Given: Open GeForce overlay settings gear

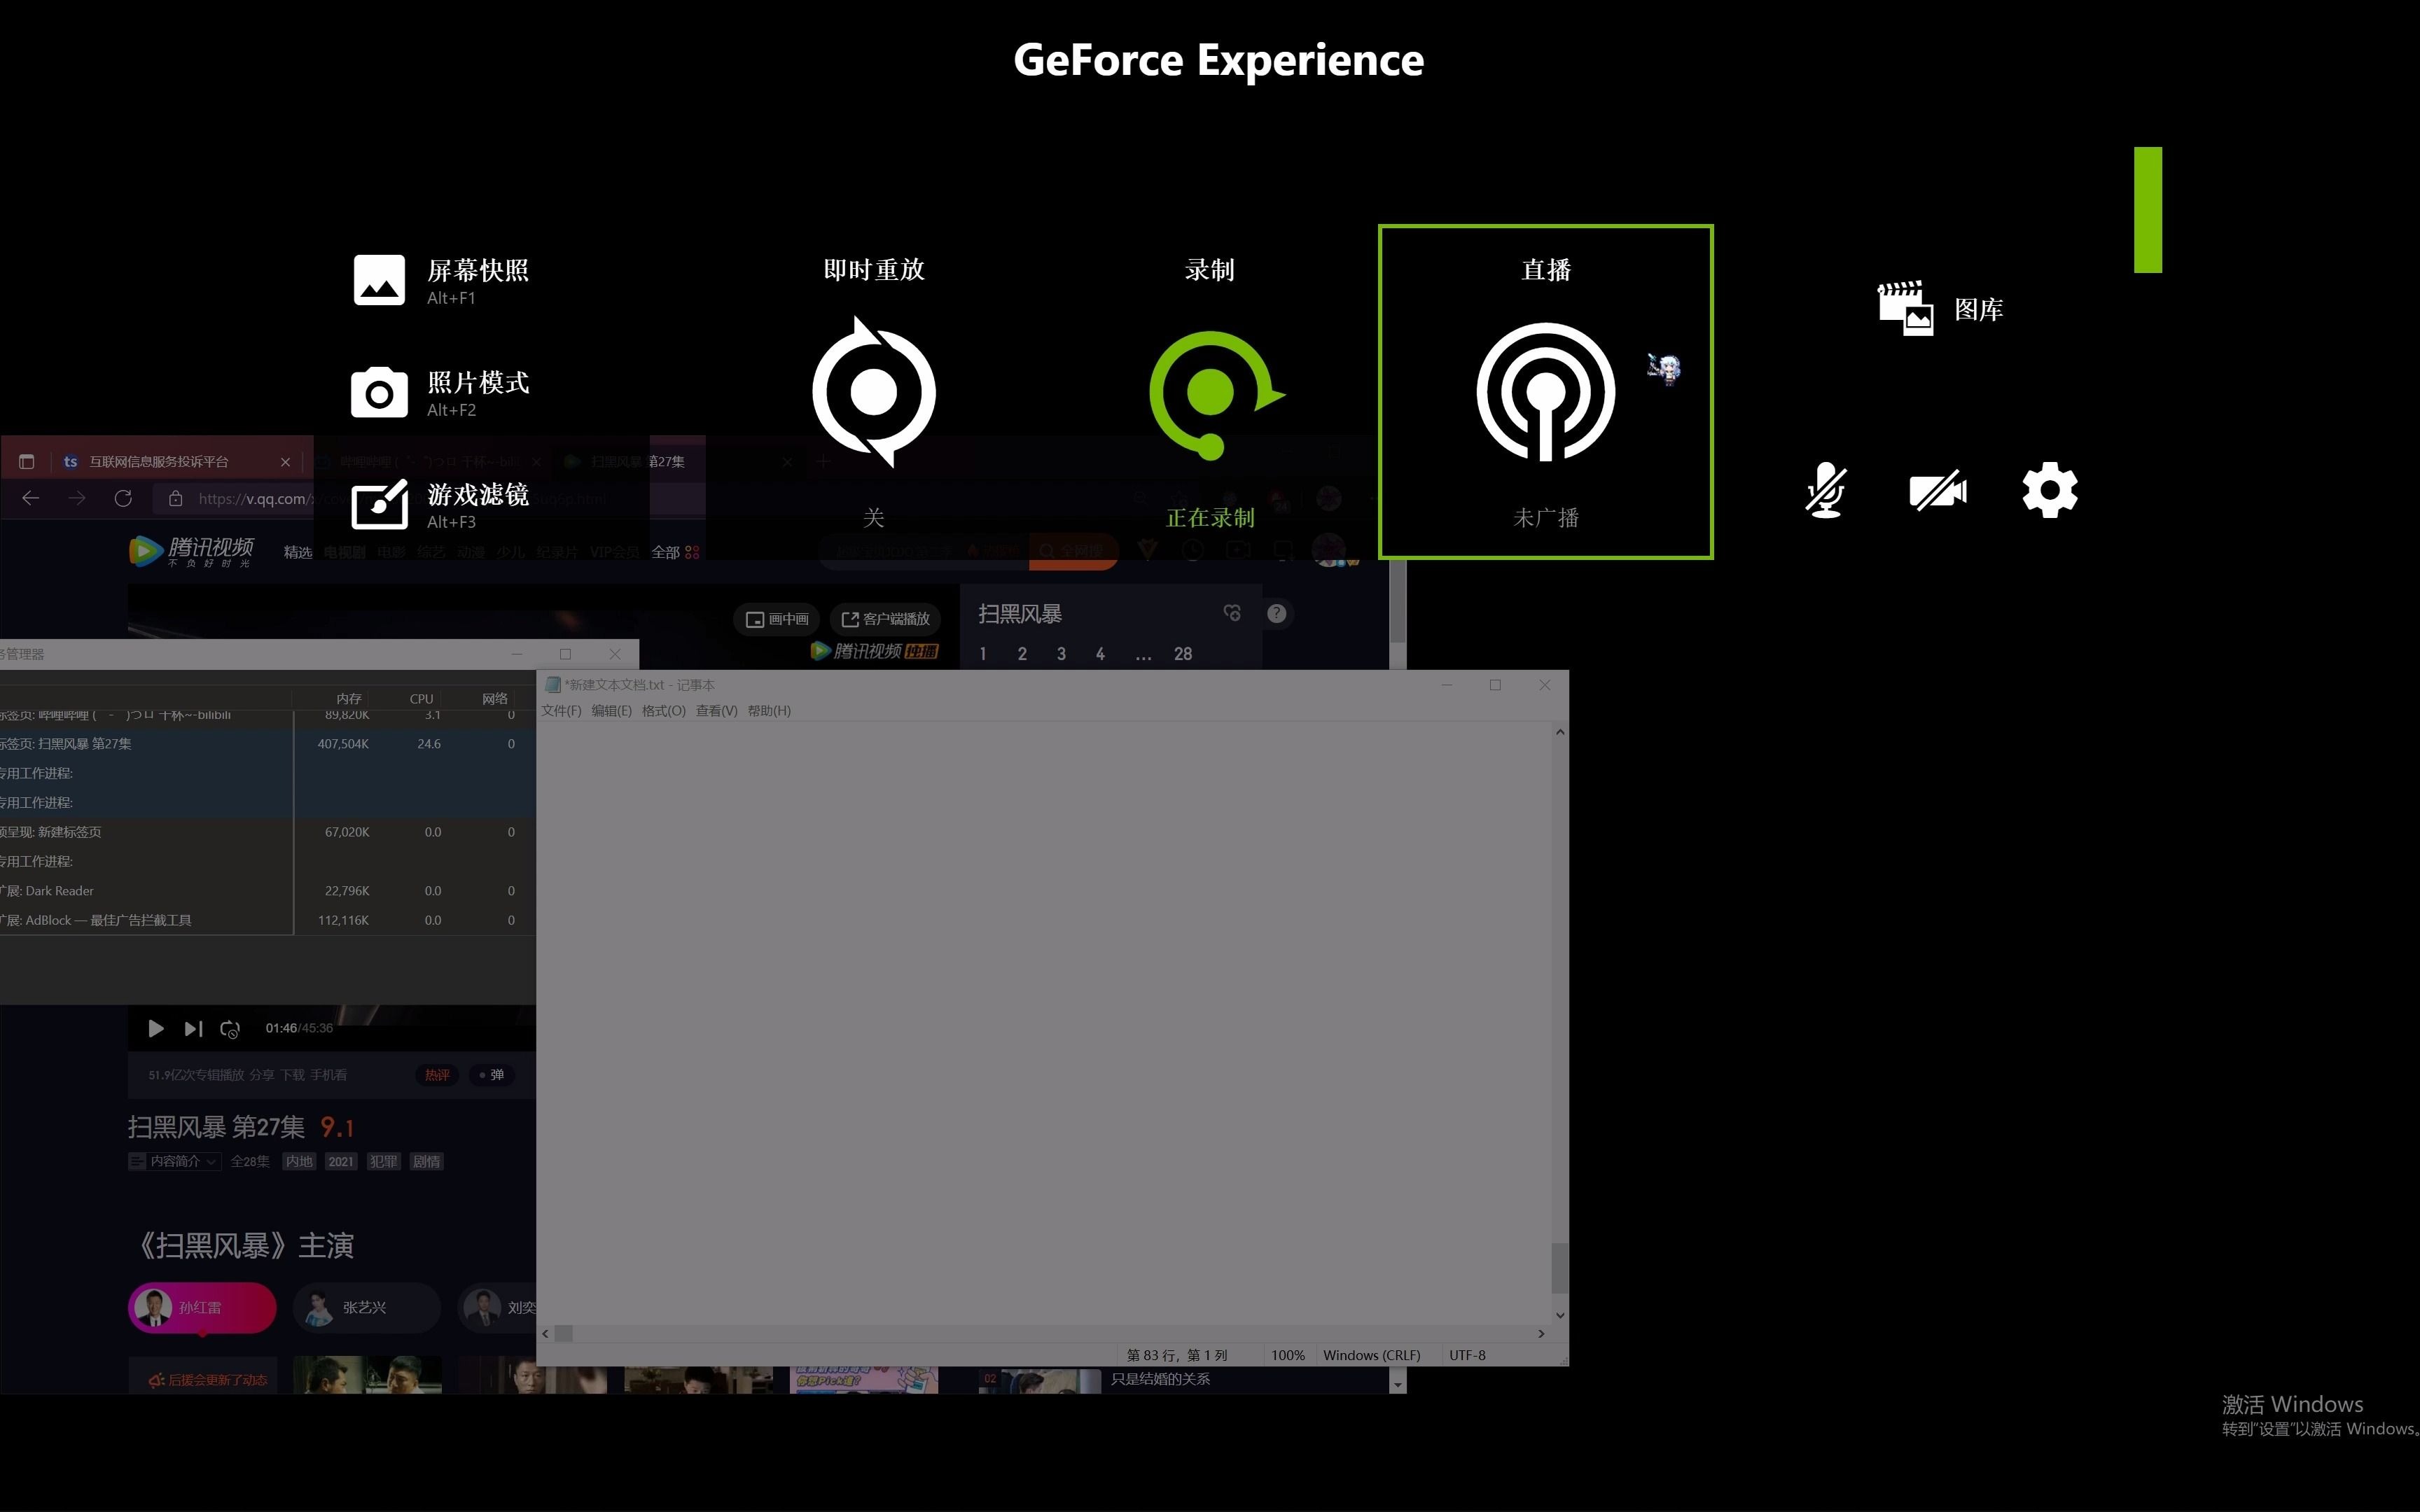Looking at the screenshot, I should coord(2049,490).
